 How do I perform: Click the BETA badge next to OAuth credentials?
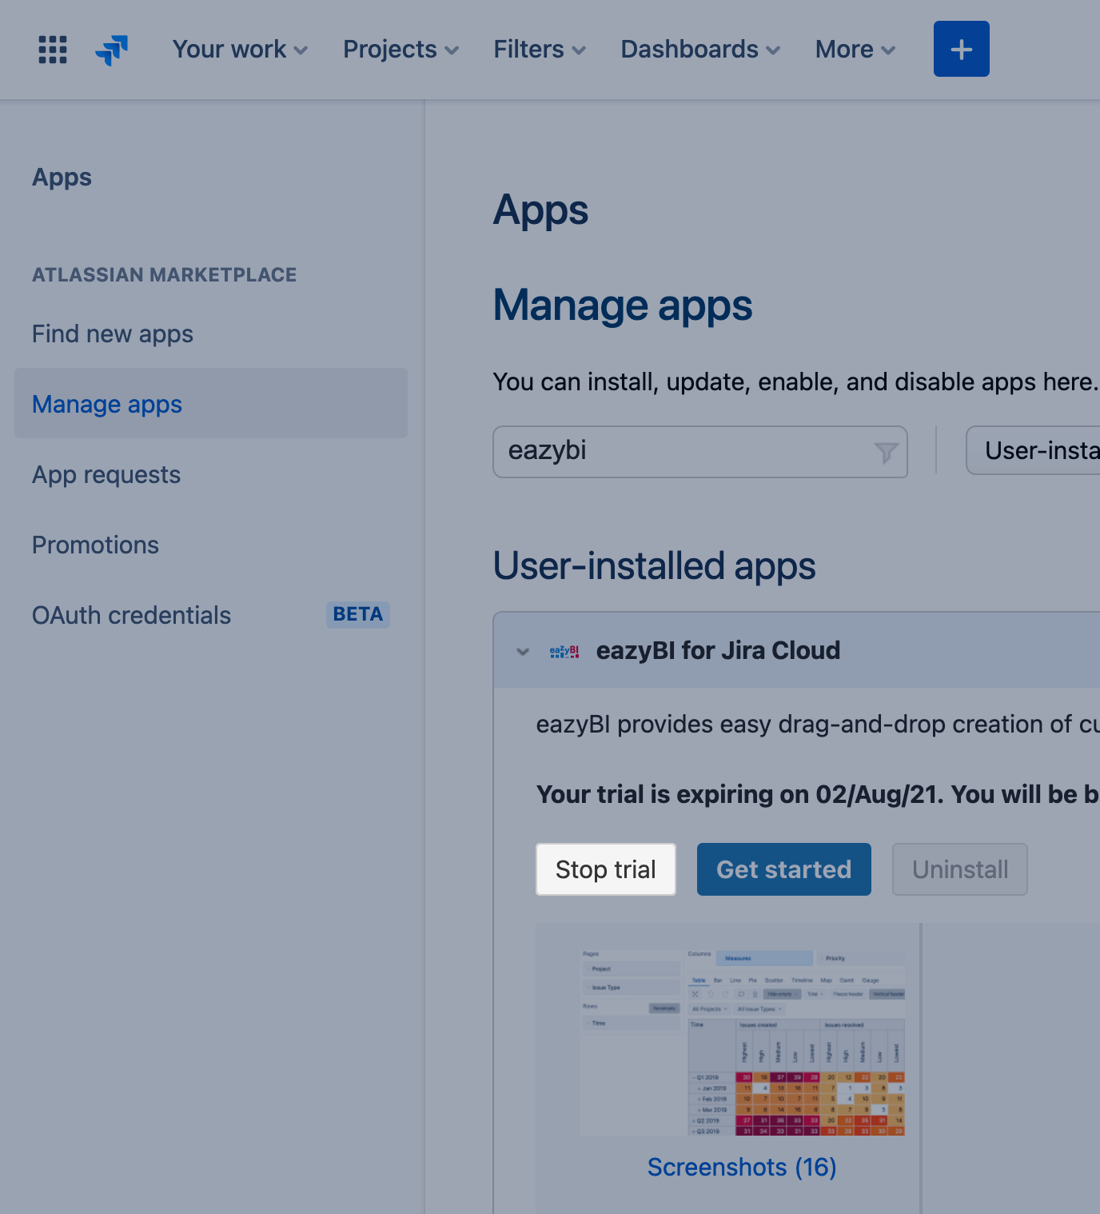pyautogui.click(x=358, y=614)
